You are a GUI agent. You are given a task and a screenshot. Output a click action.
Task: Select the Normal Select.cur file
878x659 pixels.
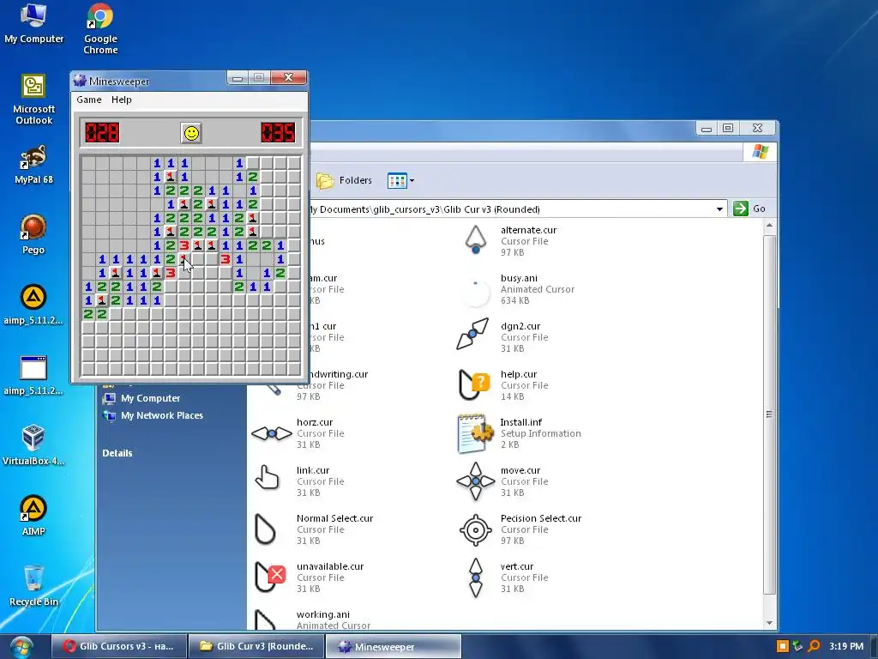pos(314,529)
